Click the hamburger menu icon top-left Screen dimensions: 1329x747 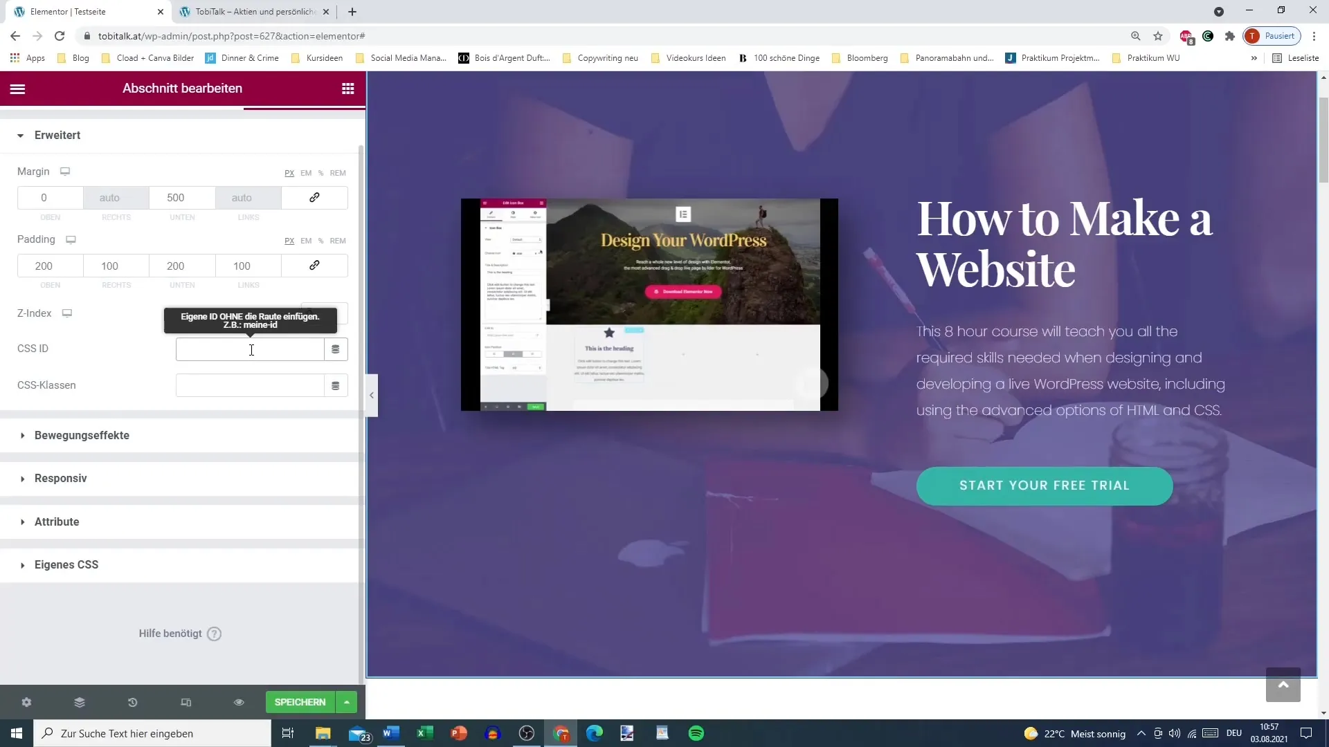tap(17, 89)
